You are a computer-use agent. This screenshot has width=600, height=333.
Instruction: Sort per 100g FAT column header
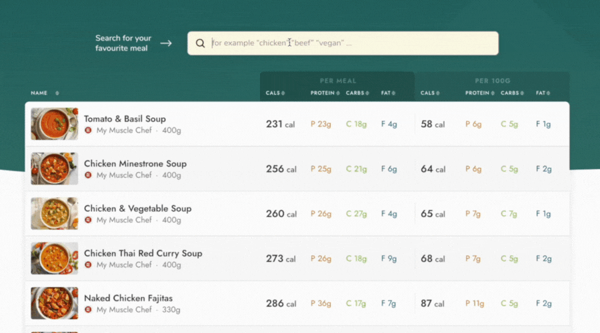coord(543,93)
